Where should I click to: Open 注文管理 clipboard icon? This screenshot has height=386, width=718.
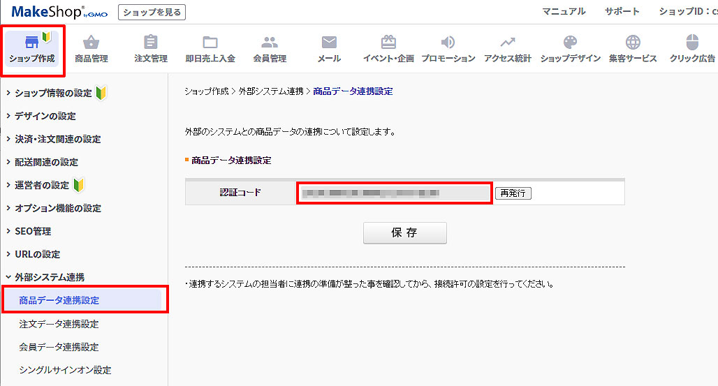point(150,42)
